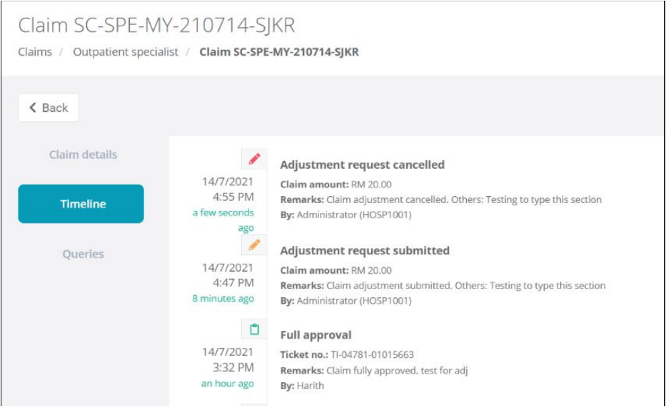Click the red pencil icon for cancelled adjustment

(254, 159)
